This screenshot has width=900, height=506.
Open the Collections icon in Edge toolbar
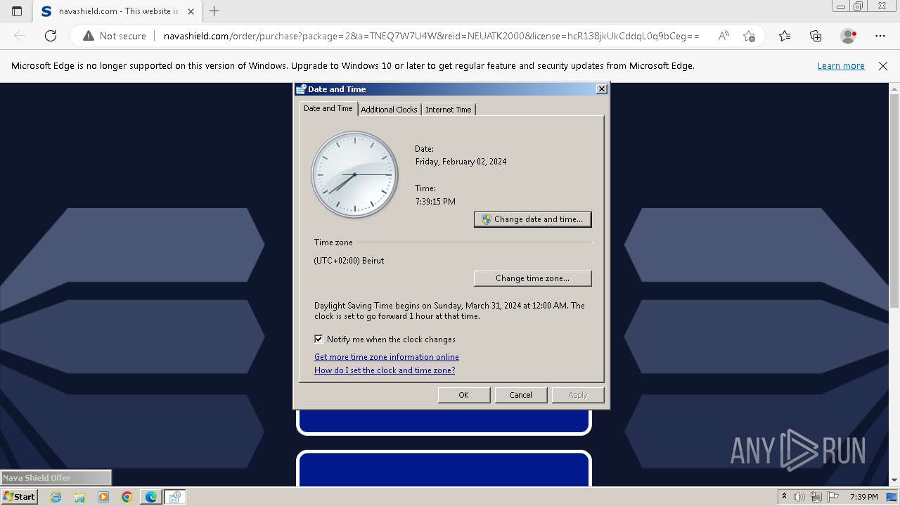point(816,36)
